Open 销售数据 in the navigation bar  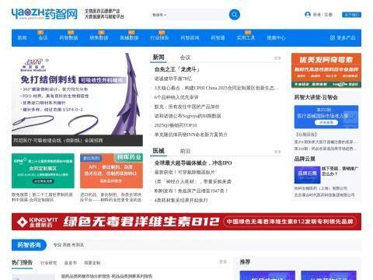click(99, 38)
